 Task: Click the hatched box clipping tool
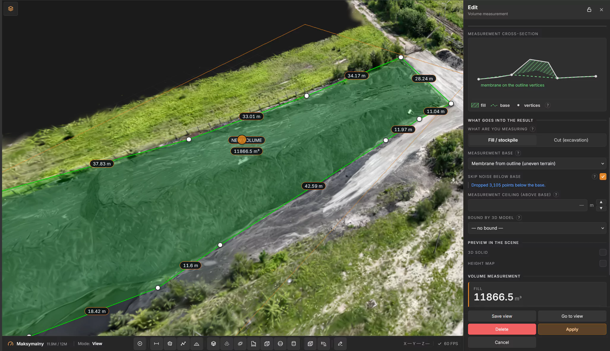pyautogui.click(x=310, y=344)
